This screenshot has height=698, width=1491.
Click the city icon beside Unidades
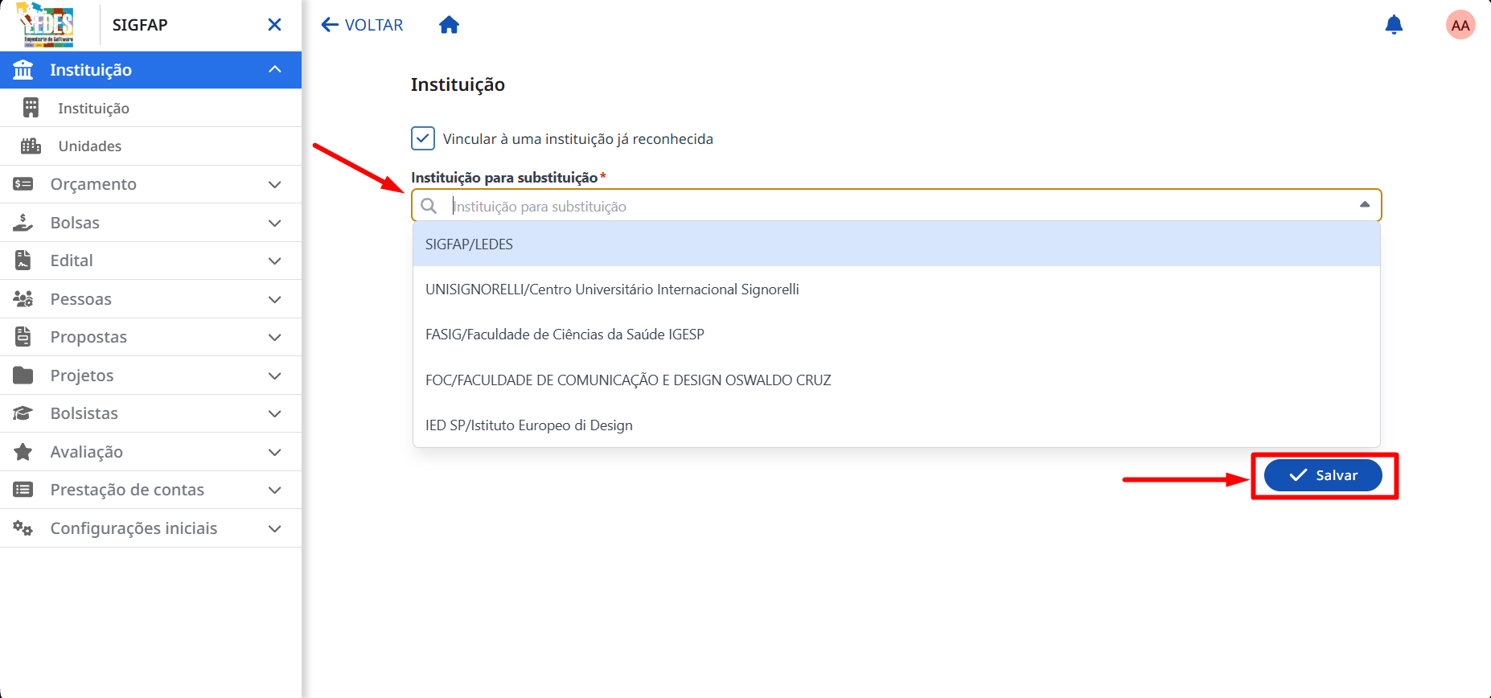click(31, 146)
